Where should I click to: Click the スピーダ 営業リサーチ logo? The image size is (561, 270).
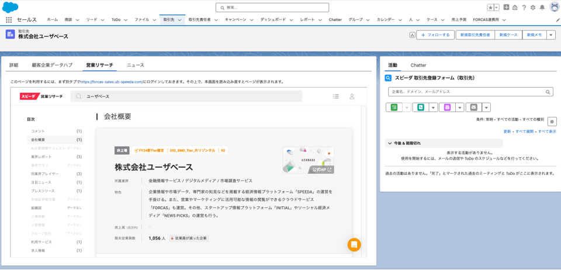pyautogui.click(x=41, y=96)
